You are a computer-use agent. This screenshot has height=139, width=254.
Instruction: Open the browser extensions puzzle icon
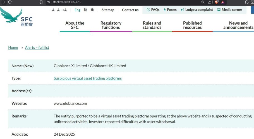click(246, 2)
